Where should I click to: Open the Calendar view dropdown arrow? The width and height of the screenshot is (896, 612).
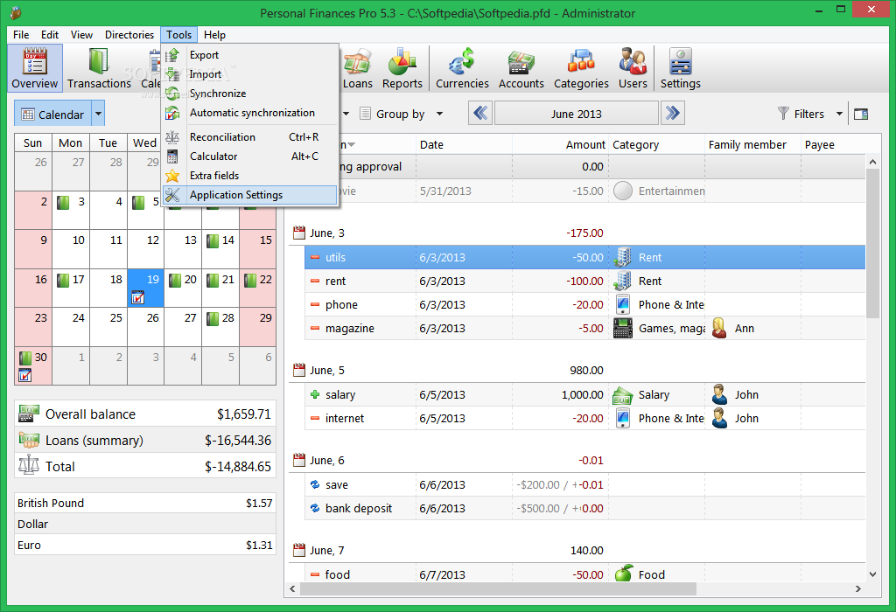point(98,114)
